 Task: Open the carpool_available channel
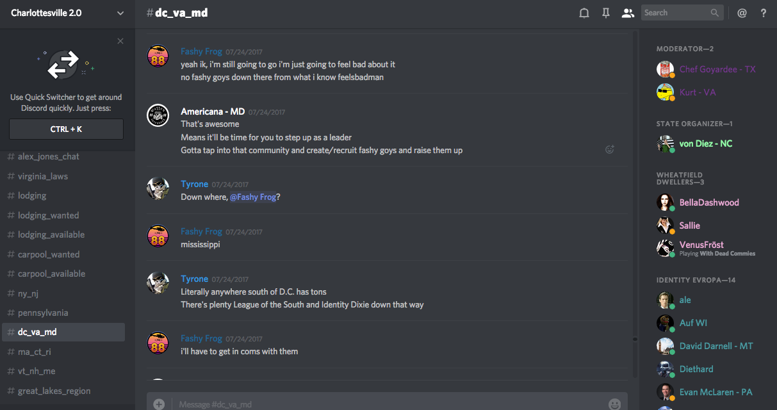(51, 274)
